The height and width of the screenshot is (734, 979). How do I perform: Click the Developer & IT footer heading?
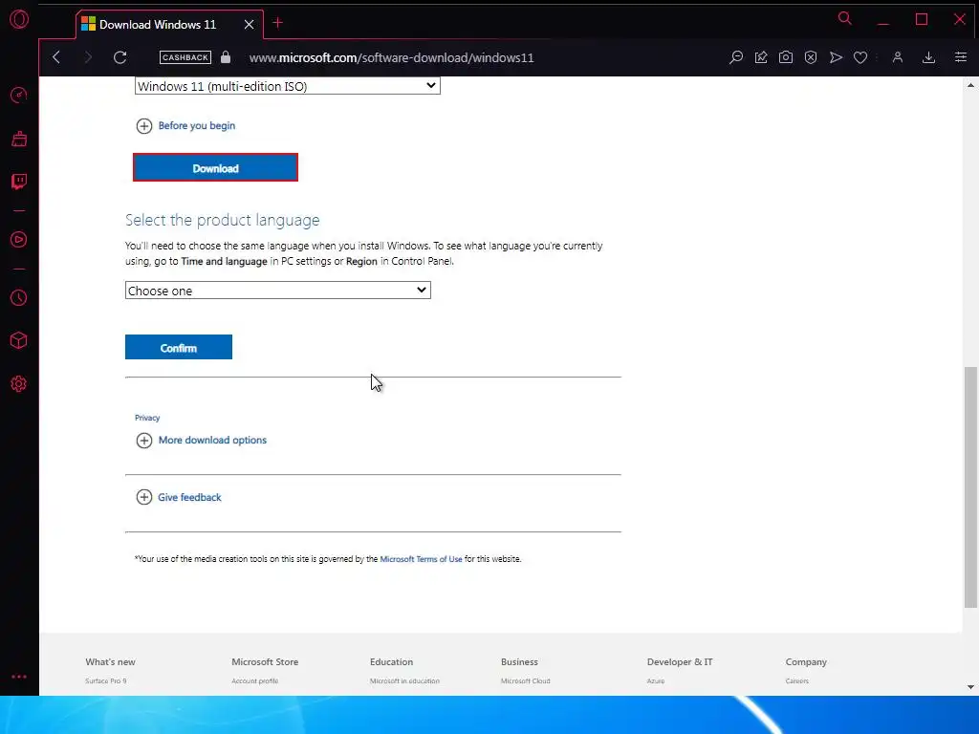pos(680,661)
